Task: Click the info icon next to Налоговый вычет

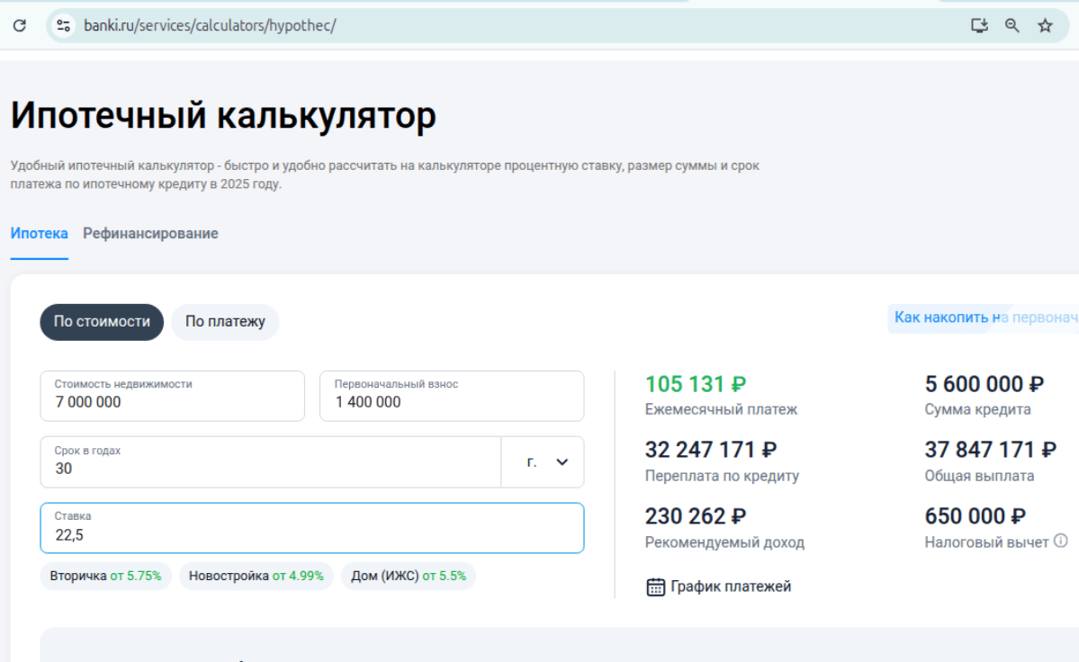Action: coord(1061,541)
